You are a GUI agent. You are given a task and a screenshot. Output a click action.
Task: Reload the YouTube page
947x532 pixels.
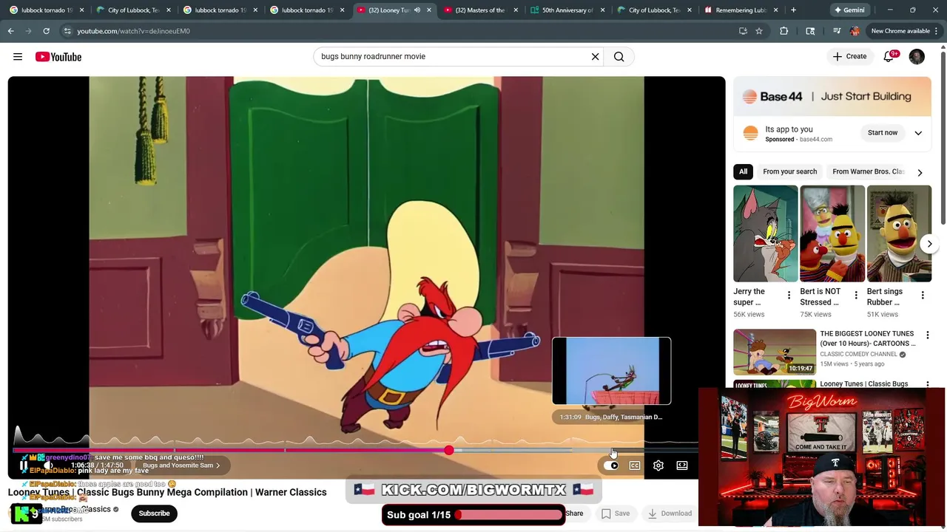pyautogui.click(x=46, y=31)
